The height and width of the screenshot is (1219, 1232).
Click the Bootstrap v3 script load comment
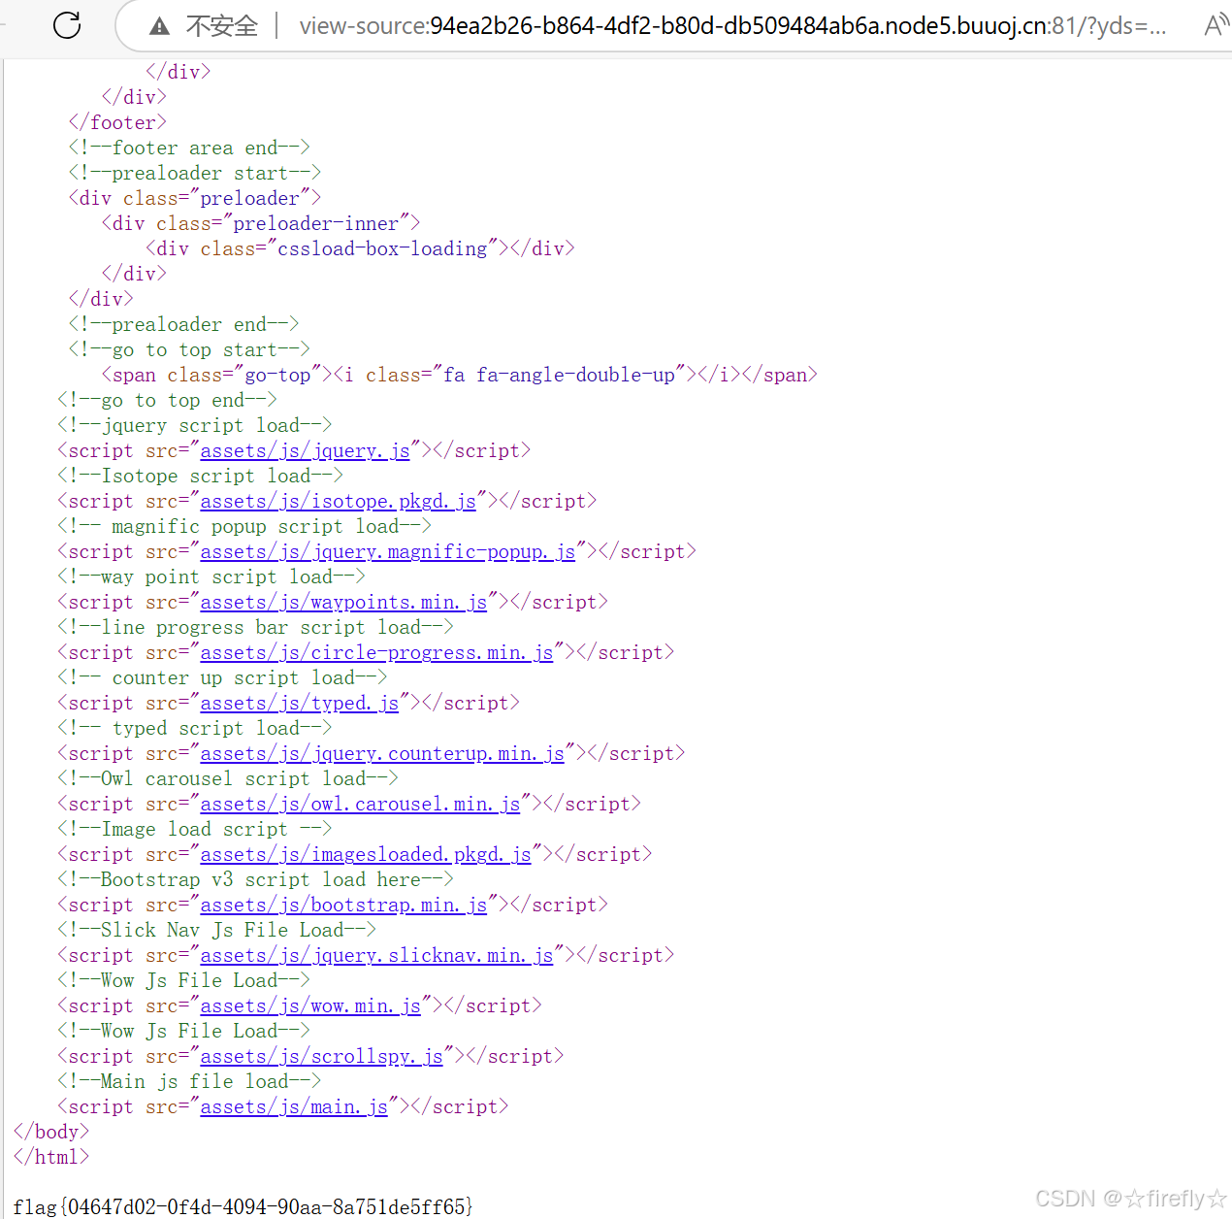click(255, 879)
